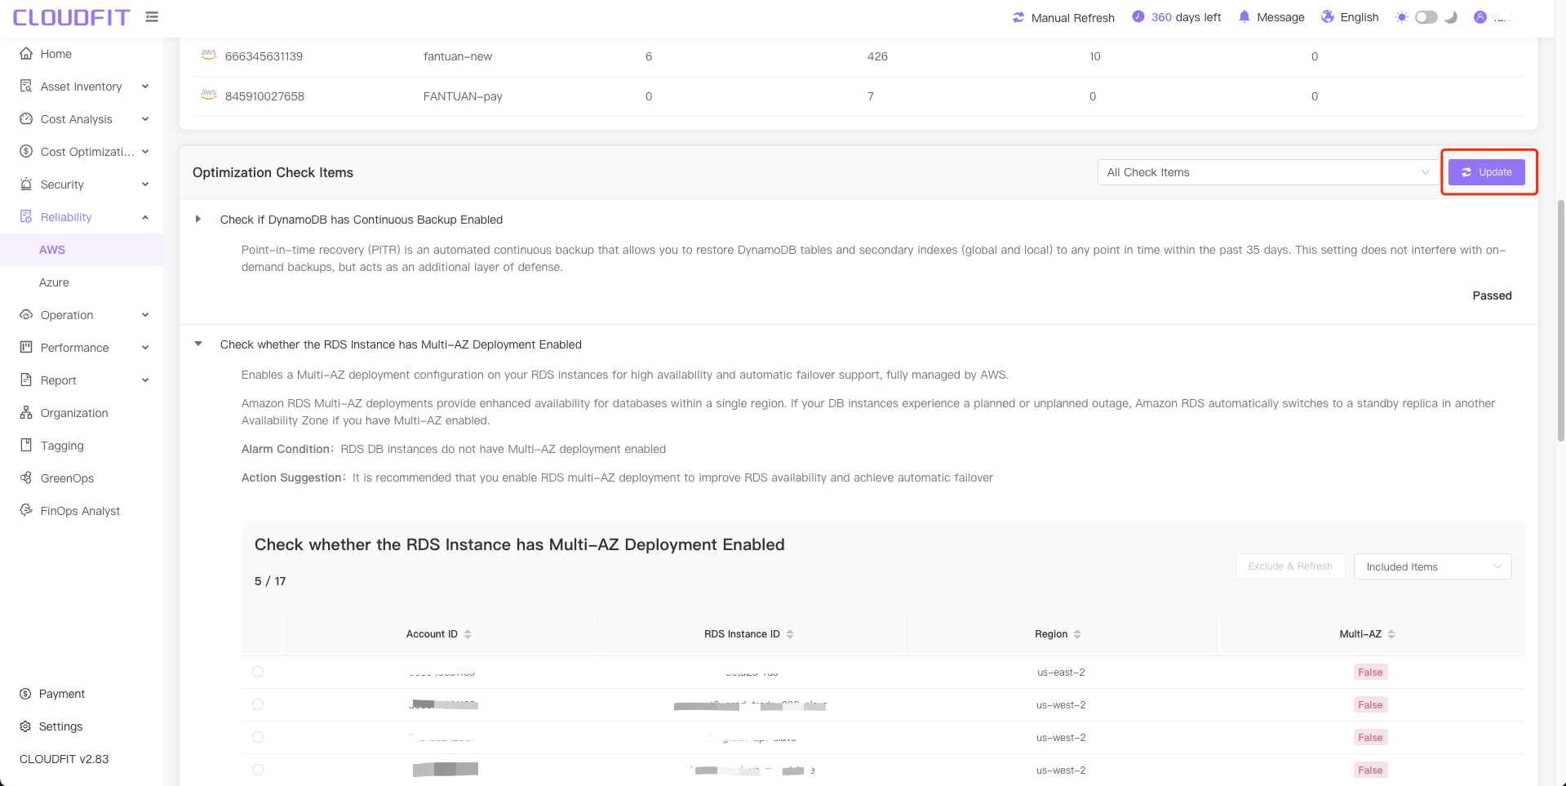The image size is (1566, 786).
Task: Click the Tagging icon
Action: tap(26, 446)
